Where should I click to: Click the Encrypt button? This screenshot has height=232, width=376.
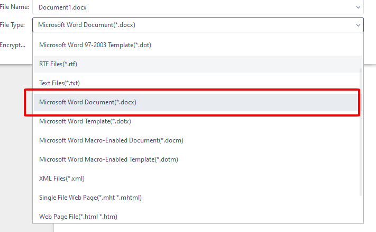(x=13, y=45)
